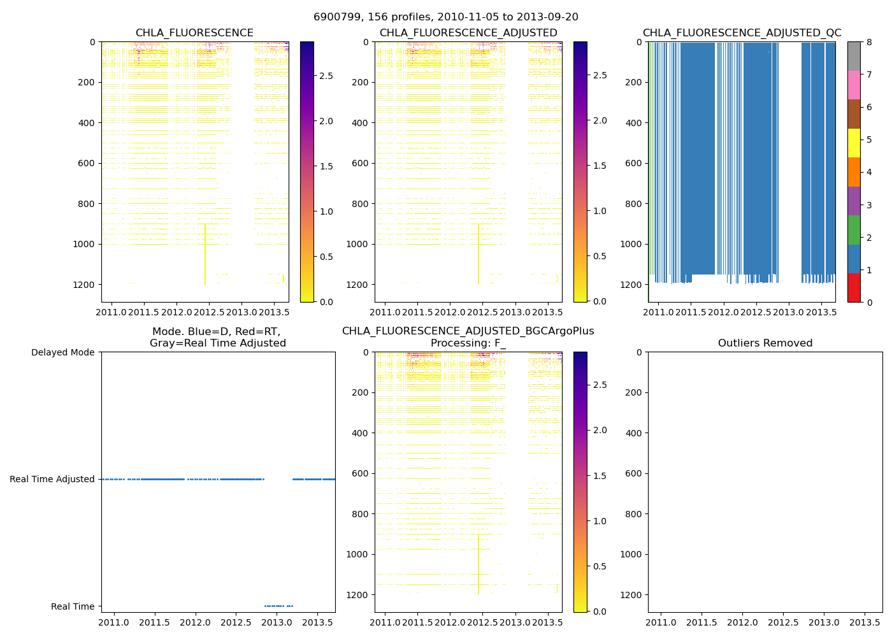Click the red swatch in the QC colorbar
The height and width of the screenshot is (637, 892).
tap(854, 288)
